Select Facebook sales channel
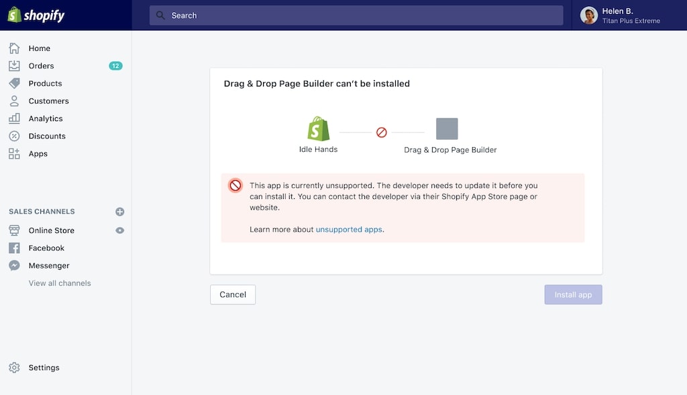The width and height of the screenshot is (687, 395). tap(46, 248)
